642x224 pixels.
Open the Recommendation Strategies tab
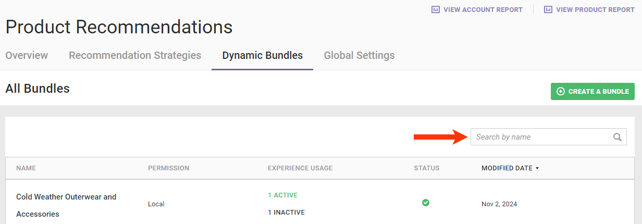click(x=135, y=55)
